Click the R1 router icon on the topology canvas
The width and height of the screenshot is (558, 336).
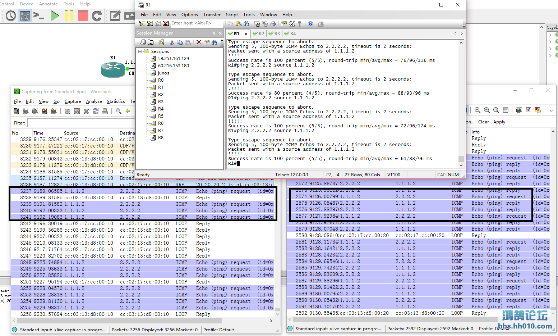pyautogui.click(x=113, y=70)
